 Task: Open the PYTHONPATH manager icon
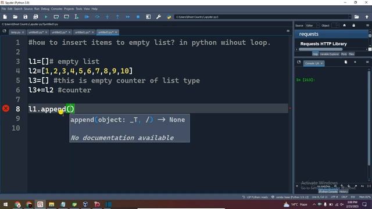coord(169,17)
